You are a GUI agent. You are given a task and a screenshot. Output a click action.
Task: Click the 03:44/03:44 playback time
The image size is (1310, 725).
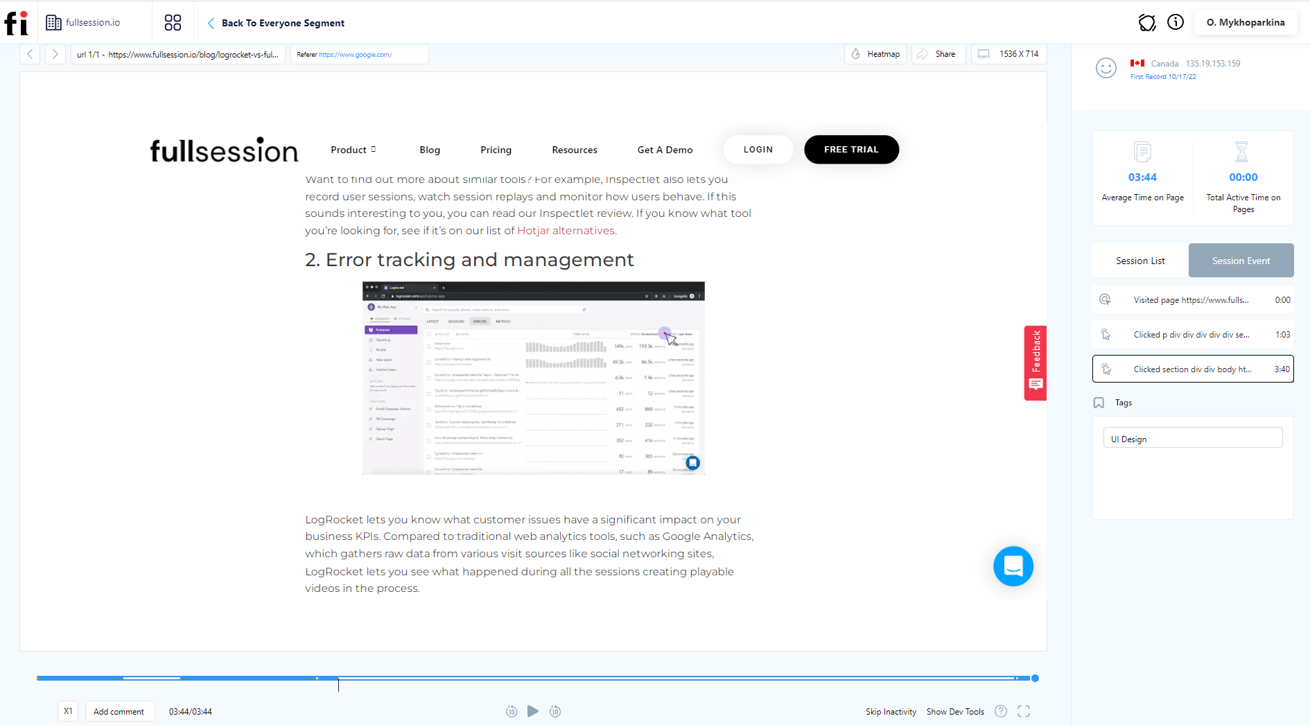click(191, 712)
